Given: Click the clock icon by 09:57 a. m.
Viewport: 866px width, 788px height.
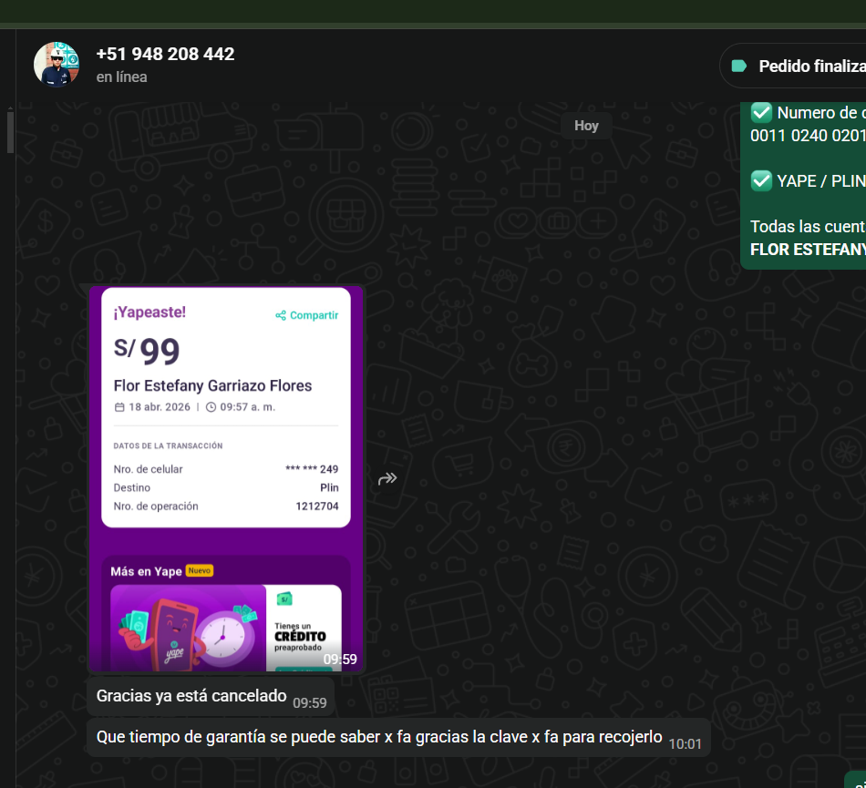Looking at the screenshot, I should click(x=211, y=407).
